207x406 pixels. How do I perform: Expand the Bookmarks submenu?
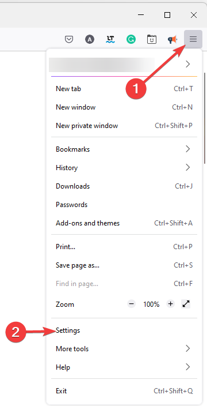[124, 149]
